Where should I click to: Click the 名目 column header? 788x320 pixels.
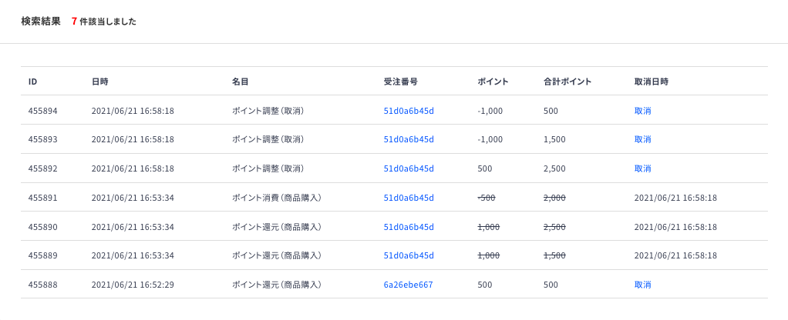coord(241,82)
